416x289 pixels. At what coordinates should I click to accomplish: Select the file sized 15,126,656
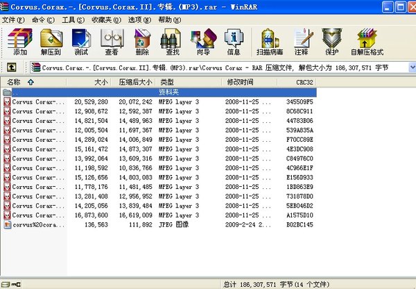tap(159, 177)
